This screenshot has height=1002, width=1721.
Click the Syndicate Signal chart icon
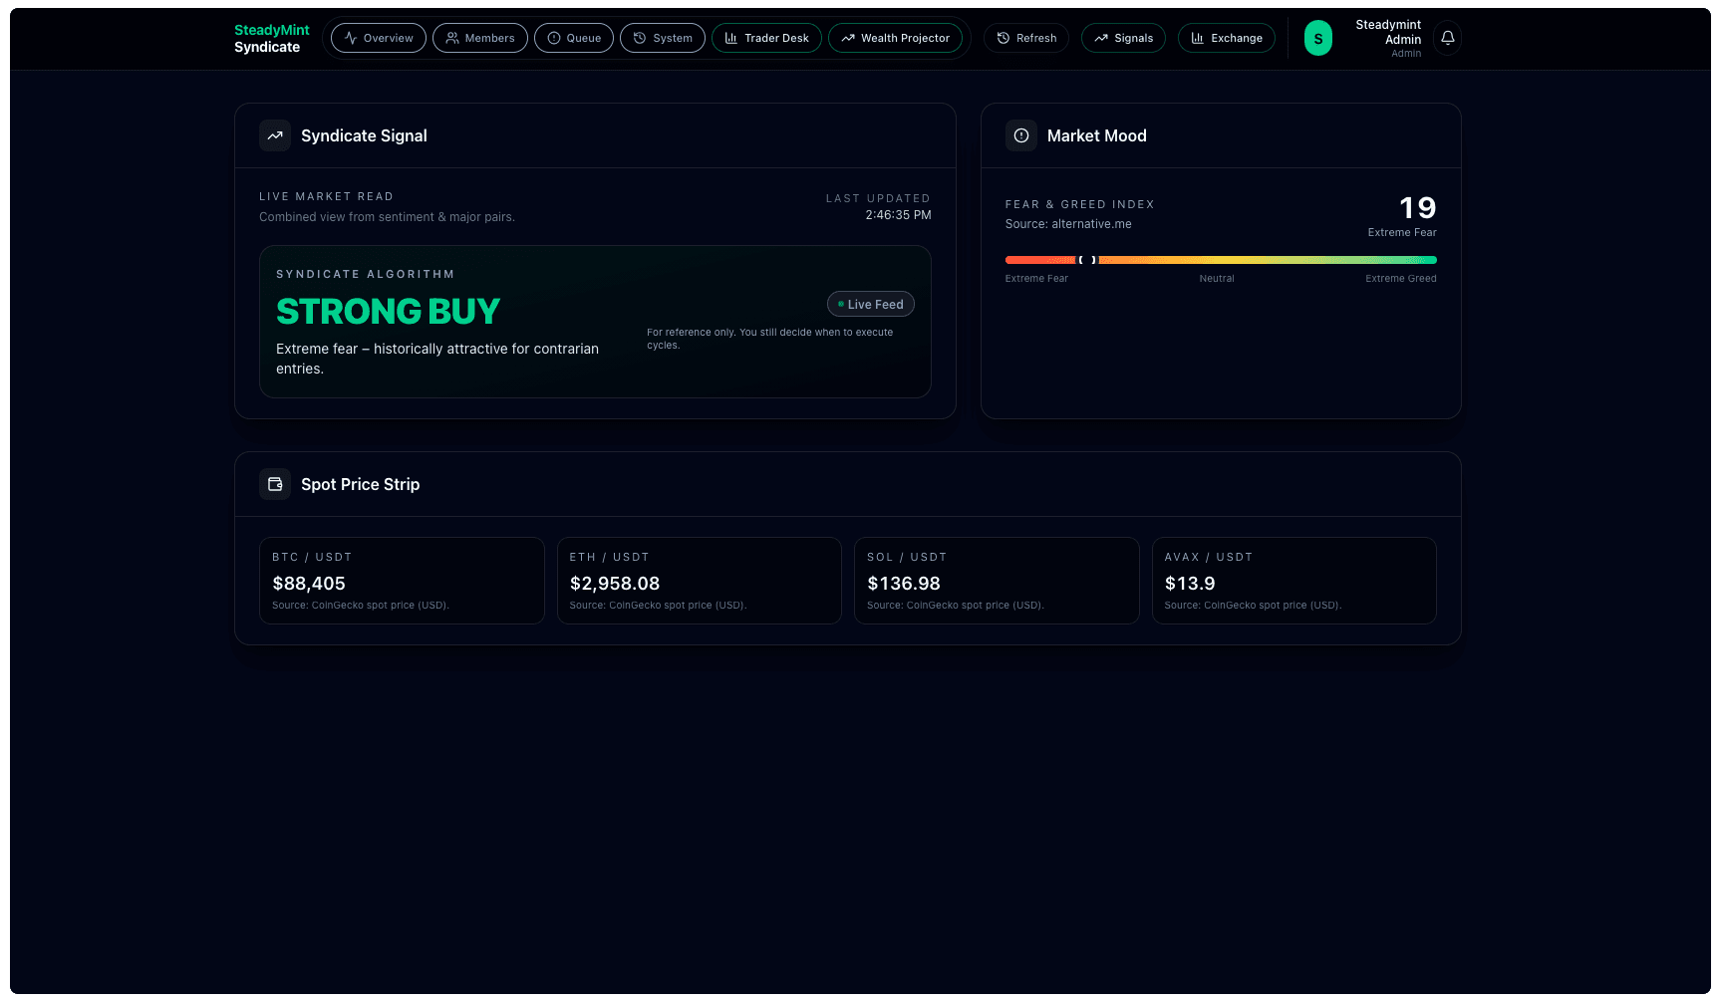275,135
